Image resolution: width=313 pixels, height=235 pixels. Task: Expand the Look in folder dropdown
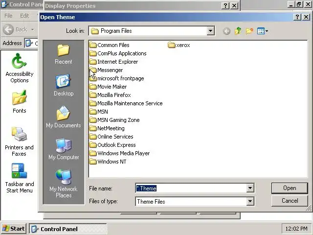(210, 31)
